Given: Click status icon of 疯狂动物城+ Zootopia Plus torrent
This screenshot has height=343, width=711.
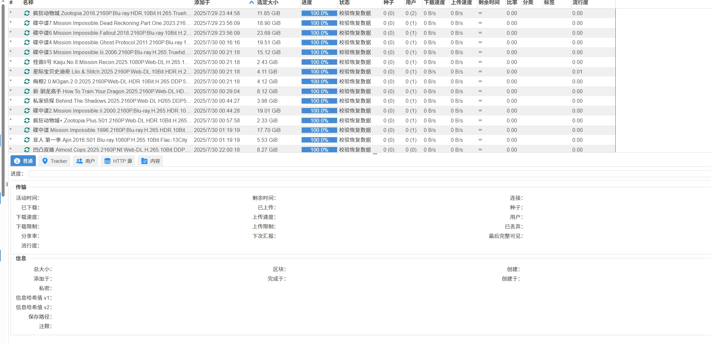Looking at the screenshot, I should [27, 120].
